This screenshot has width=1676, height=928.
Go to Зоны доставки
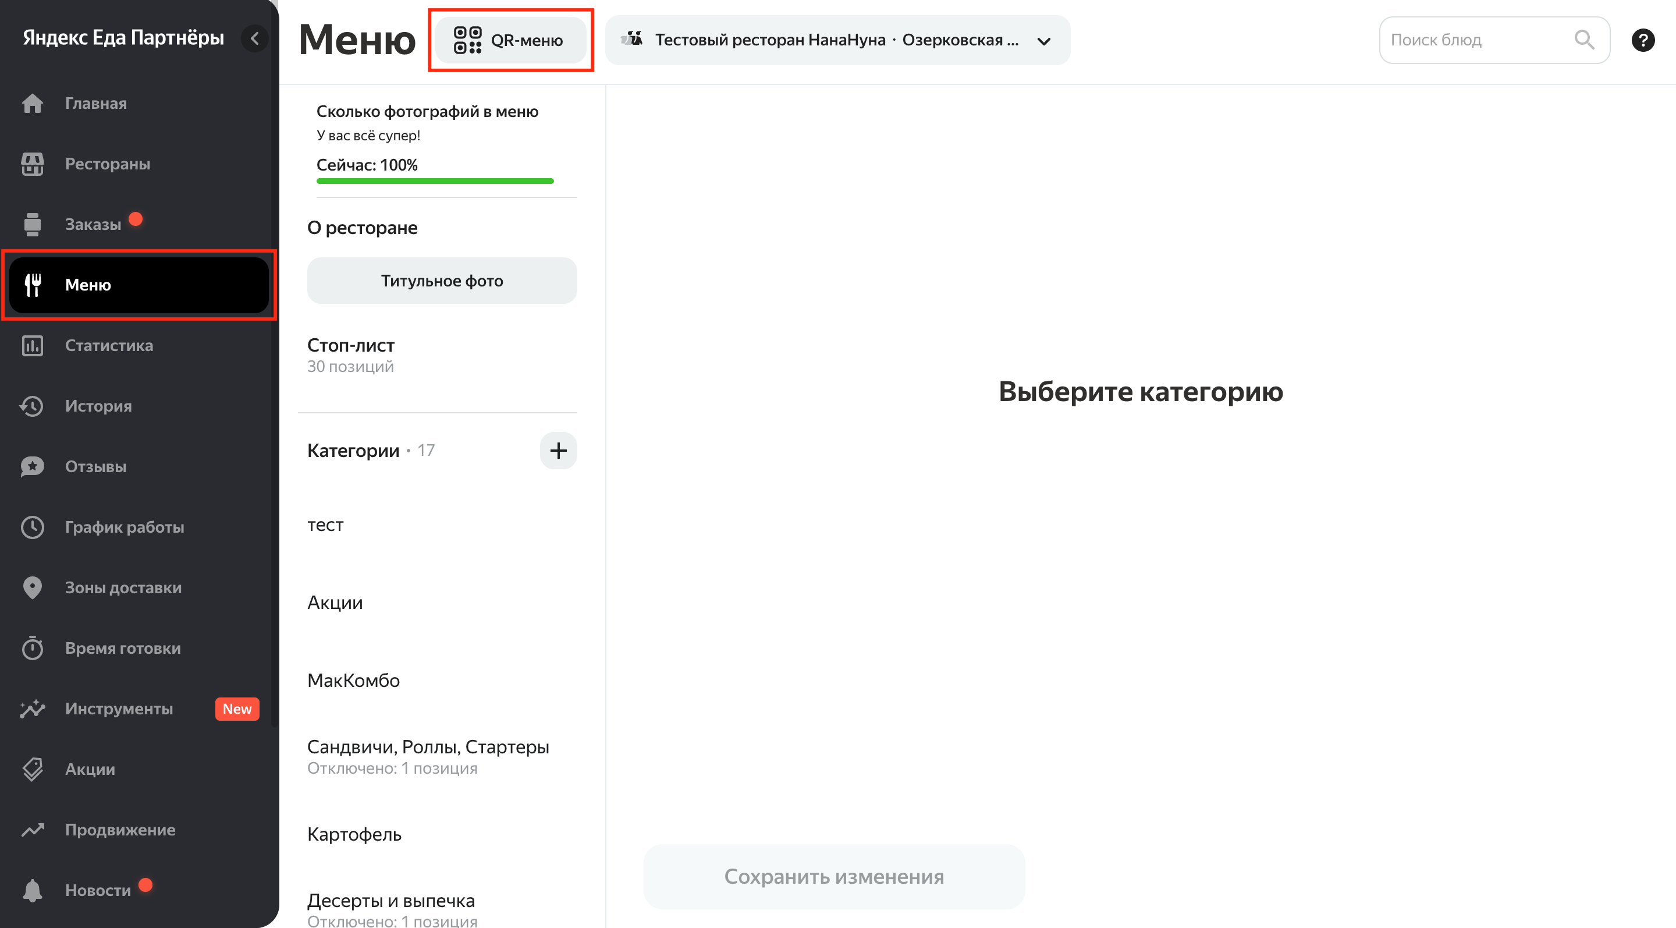tap(139, 587)
